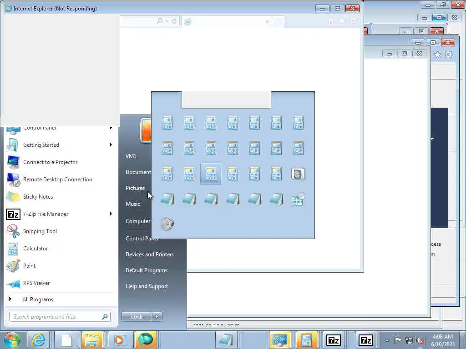Viewport: 466px width, 349px height.
Task: Open 7-Zip File Manager entry
Action: click(46, 214)
